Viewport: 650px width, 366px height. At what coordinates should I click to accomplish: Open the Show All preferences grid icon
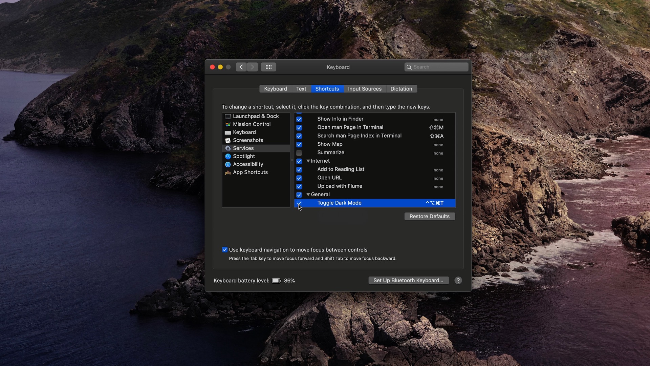(x=268, y=67)
